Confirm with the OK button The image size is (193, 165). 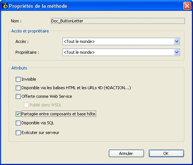[x=166, y=153]
